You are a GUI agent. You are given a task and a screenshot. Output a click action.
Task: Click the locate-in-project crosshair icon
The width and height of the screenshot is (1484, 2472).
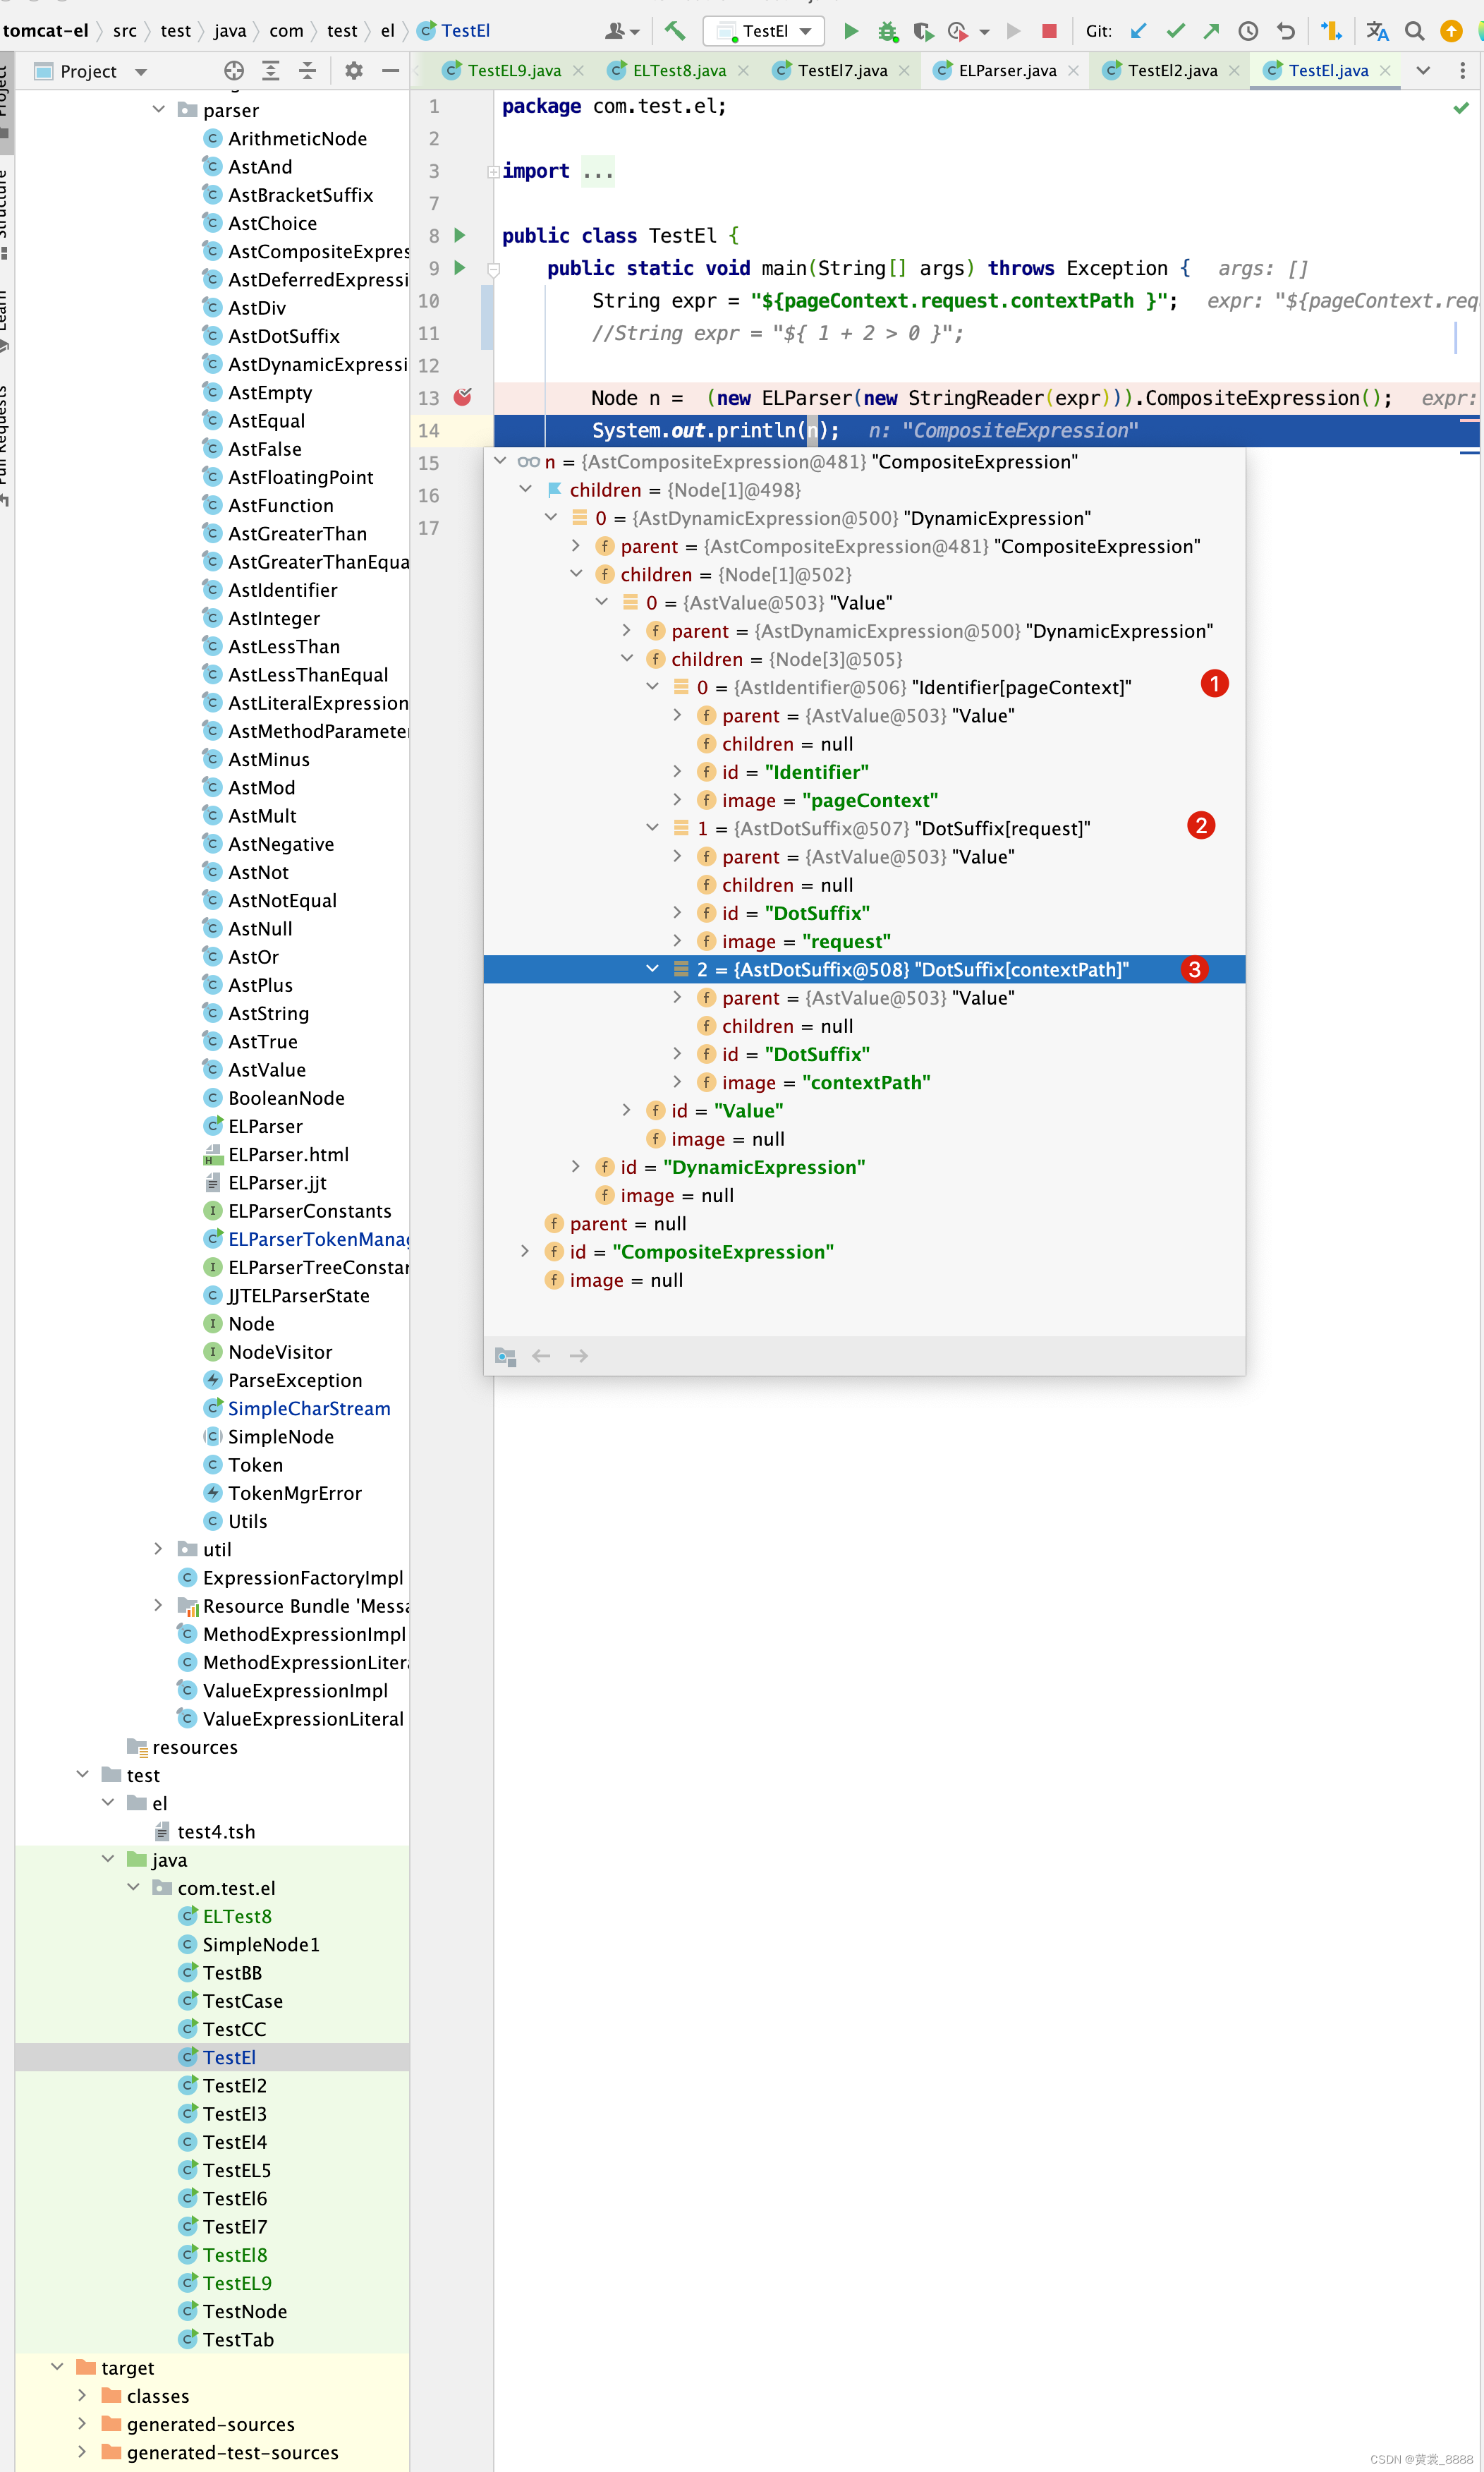pyautogui.click(x=234, y=70)
